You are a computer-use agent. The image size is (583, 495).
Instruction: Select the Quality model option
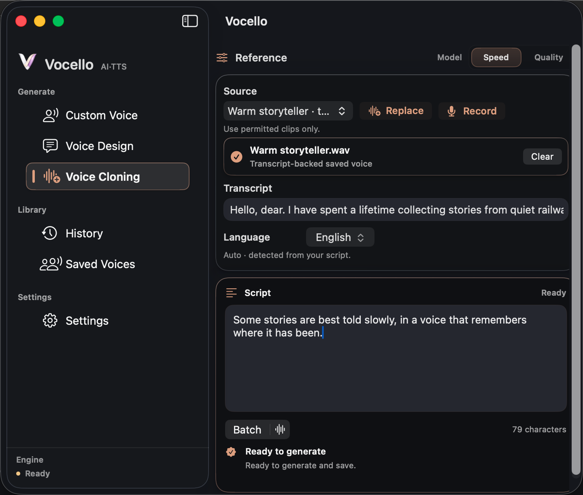(x=549, y=57)
